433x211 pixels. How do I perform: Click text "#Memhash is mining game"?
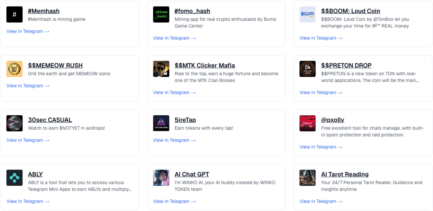[57, 19]
